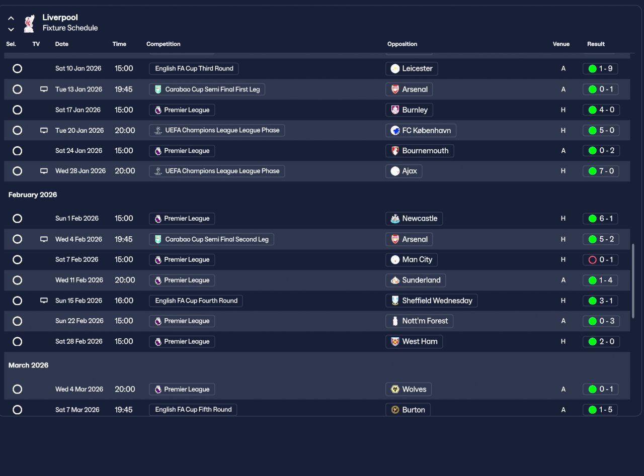Click the up chevron beside the Liverpool crest
The height and width of the screenshot is (476, 644).
coord(11,19)
